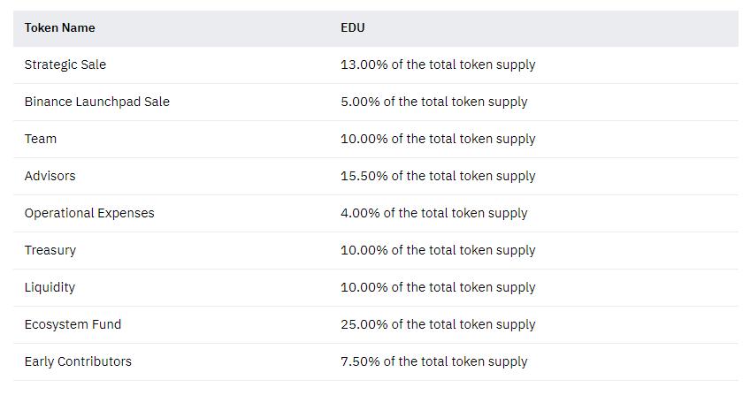Select the Ecosystem Fund label
The width and height of the screenshot is (743, 395).
click(x=73, y=324)
